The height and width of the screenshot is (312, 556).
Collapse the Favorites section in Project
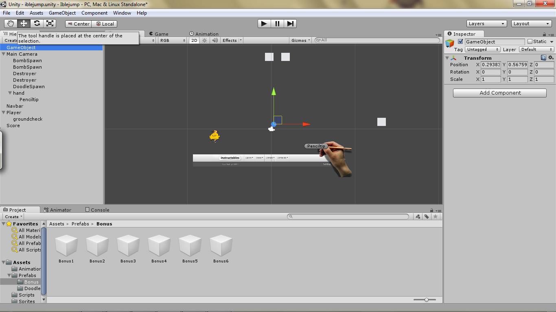pos(3,224)
